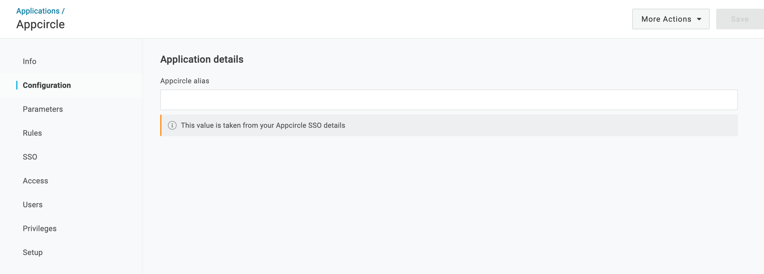Open the More Actions menu button
This screenshot has height=274, width=764.
click(x=671, y=19)
